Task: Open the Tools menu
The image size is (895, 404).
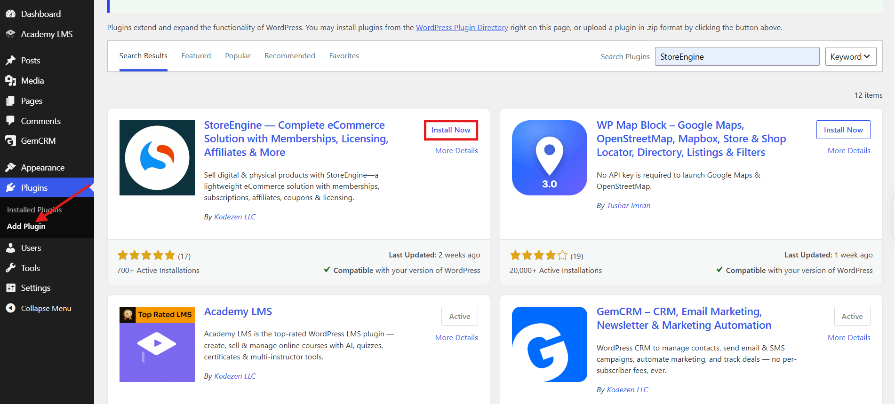Action: 47,268
